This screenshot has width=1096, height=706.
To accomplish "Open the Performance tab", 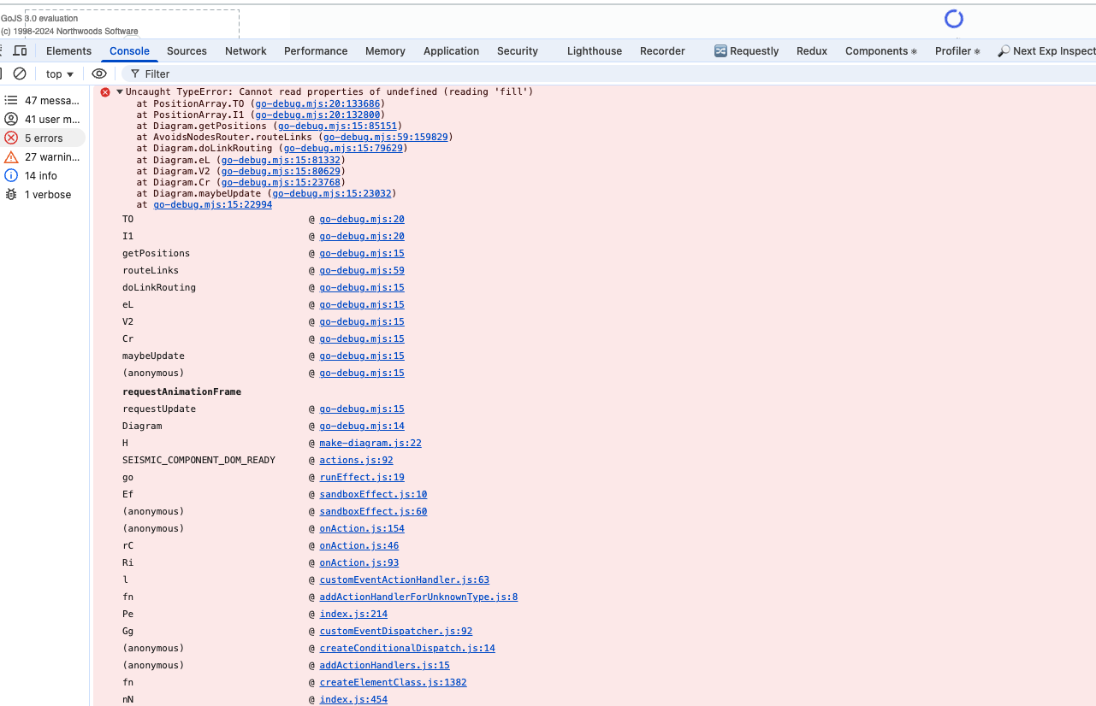I will pyautogui.click(x=316, y=51).
